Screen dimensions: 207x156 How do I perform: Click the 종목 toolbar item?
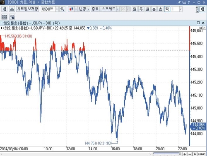pyautogui.click(x=95, y=9)
